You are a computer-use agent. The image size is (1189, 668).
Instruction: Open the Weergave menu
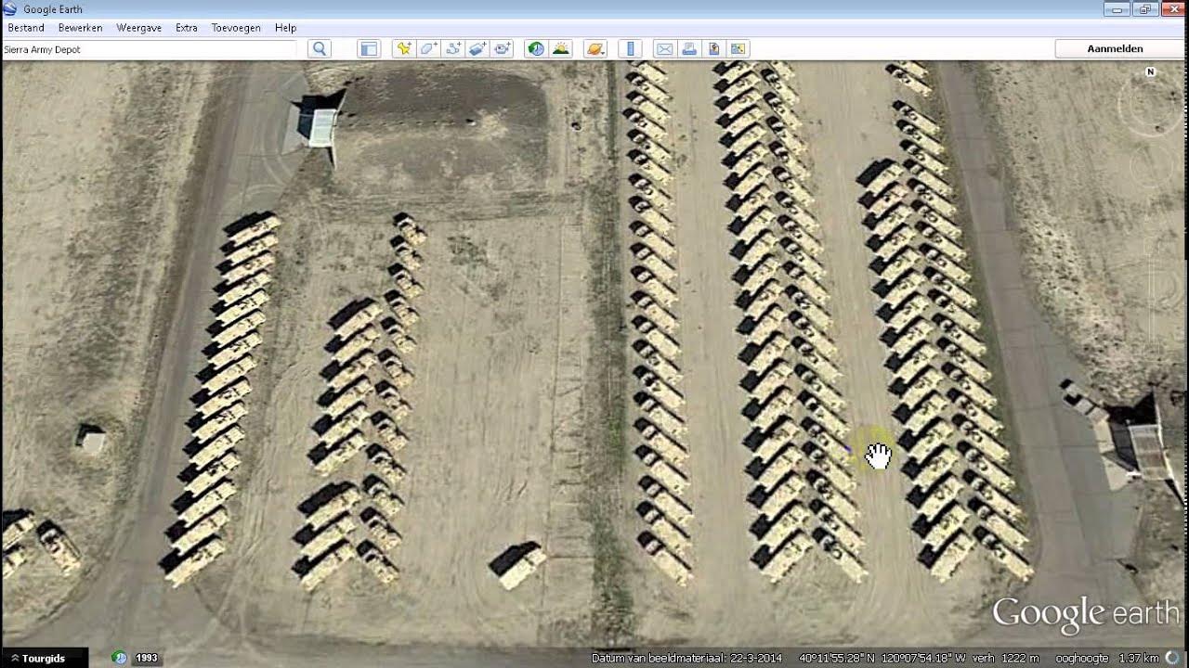tap(138, 28)
